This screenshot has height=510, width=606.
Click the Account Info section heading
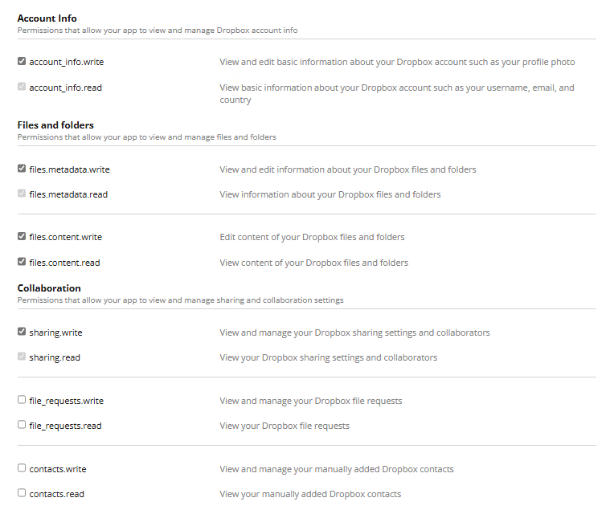[47, 18]
